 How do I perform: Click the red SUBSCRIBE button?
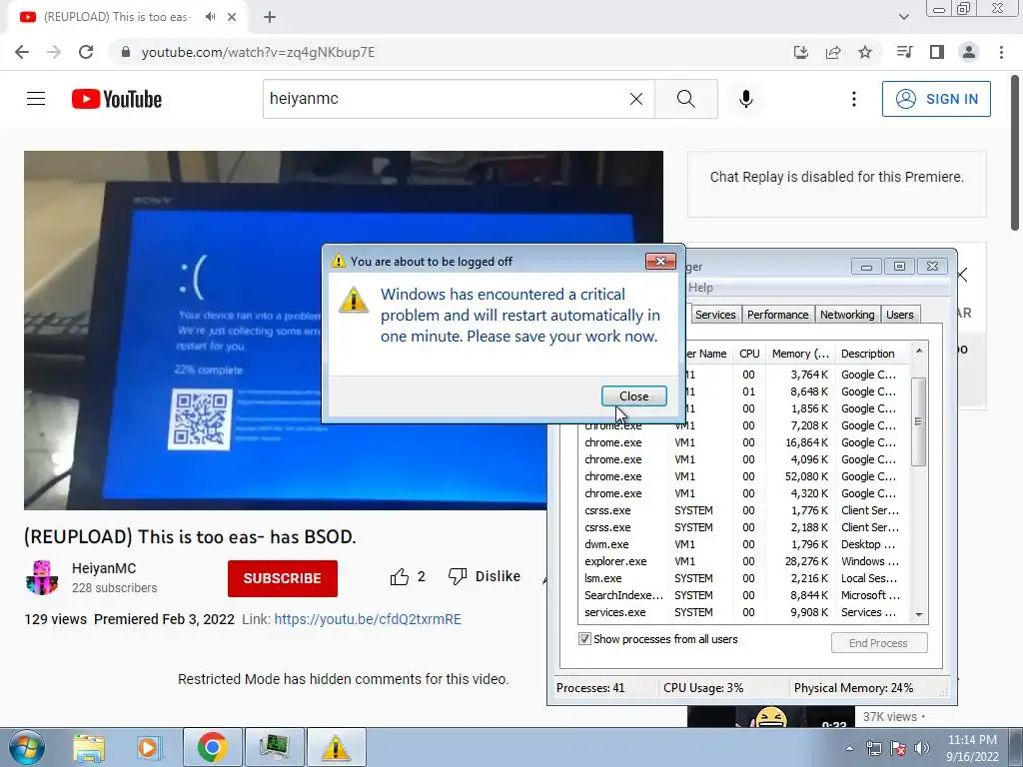283,578
